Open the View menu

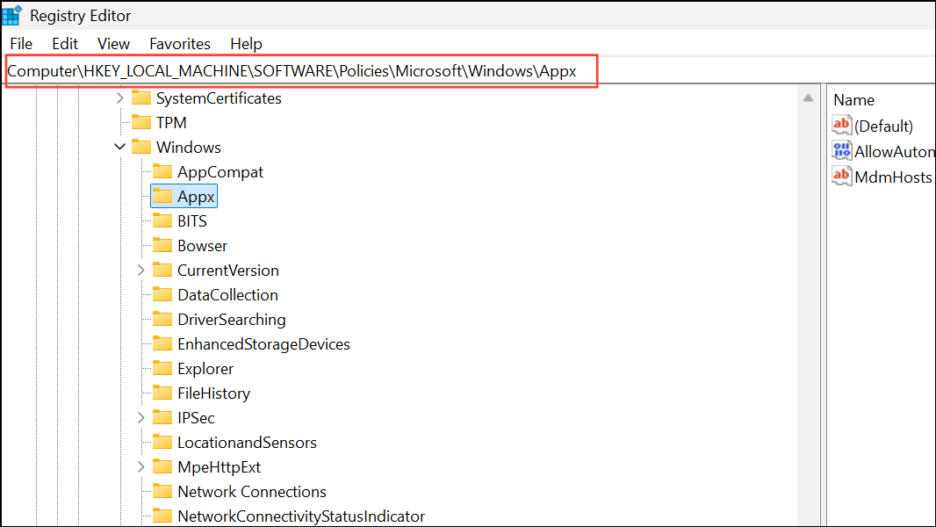113,43
